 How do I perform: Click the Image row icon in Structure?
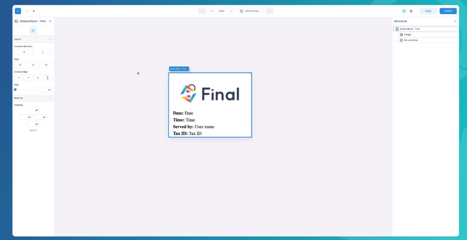tap(401, 35)
